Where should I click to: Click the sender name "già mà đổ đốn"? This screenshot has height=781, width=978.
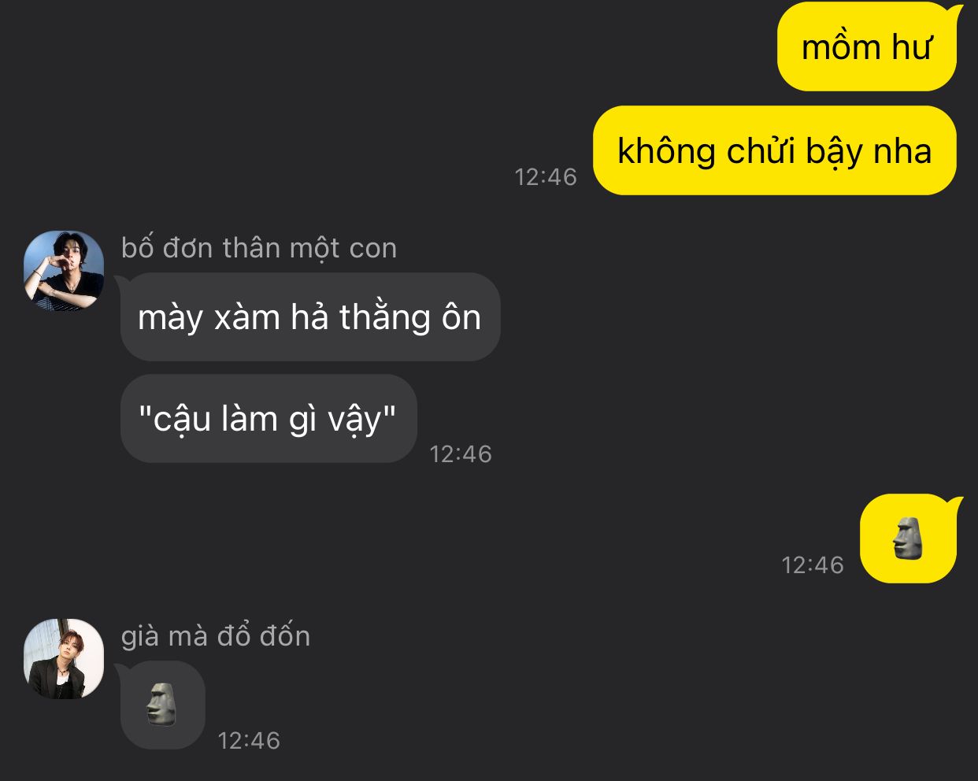point(216,635)
